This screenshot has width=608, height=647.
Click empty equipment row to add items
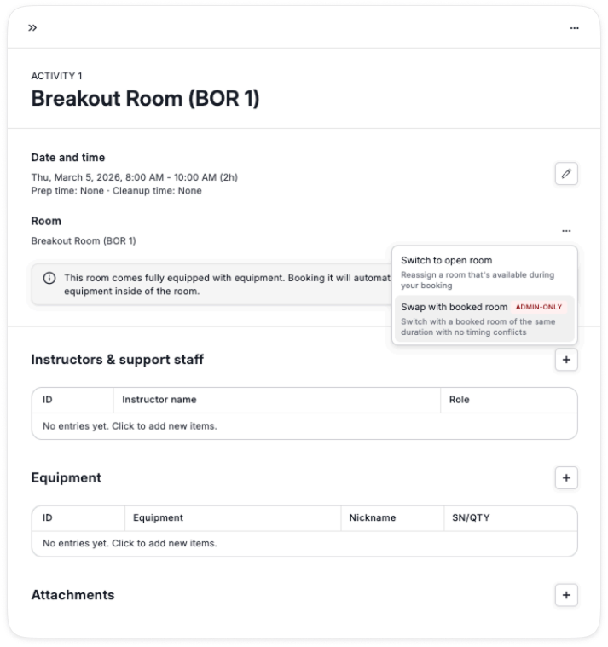click(304, 544)
